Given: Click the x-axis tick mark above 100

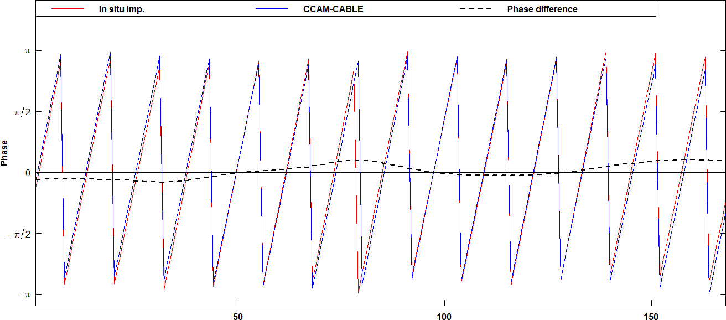Looking at the screenshot, I should (444, 307).
